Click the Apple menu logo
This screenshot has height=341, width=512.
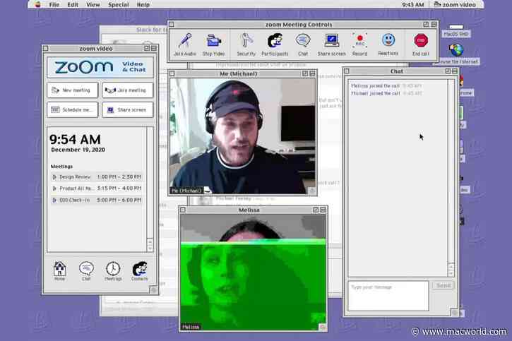pos(37,4)
